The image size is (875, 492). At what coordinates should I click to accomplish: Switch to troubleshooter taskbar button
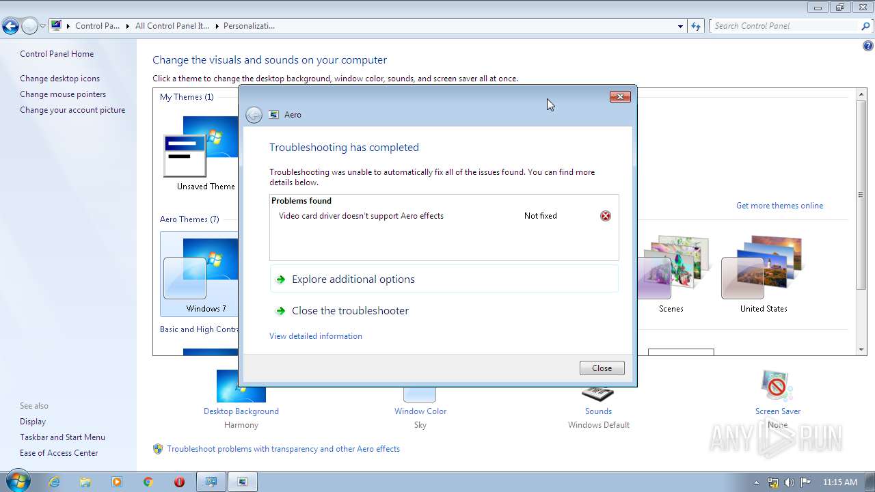(x=243, y=482)
